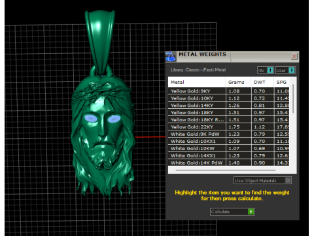
Task: Close the Metal Weights panel
Action: click(x=294, y=56)
